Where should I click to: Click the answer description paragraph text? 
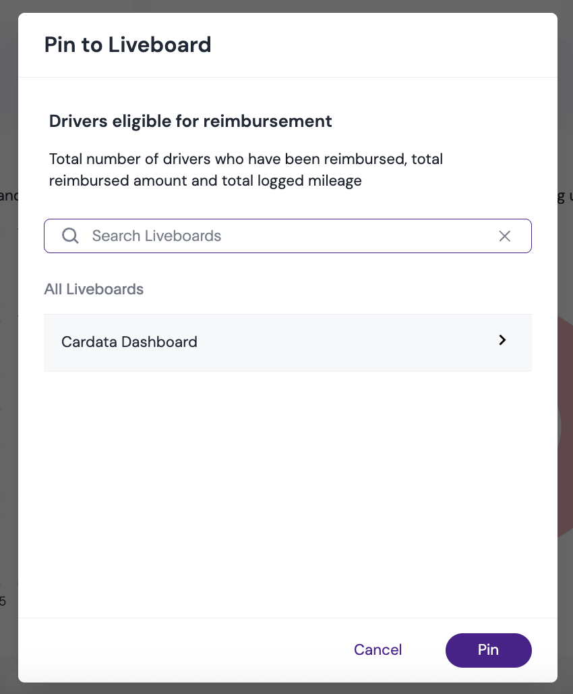coord(246,170)
